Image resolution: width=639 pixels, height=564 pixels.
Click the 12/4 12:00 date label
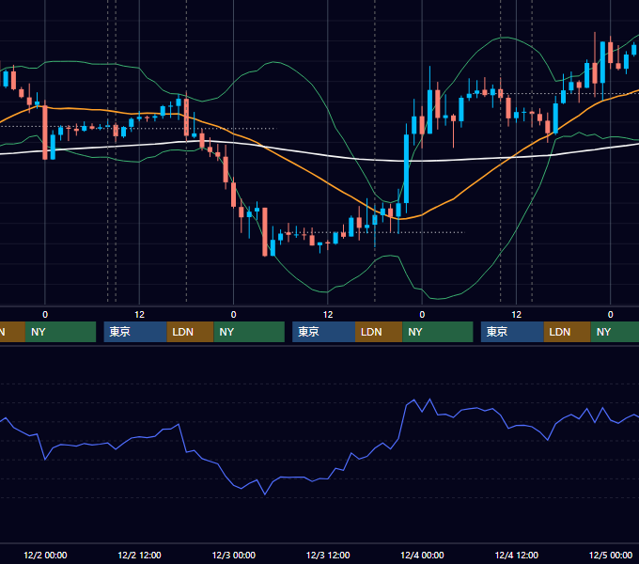(x=516, y=555)
